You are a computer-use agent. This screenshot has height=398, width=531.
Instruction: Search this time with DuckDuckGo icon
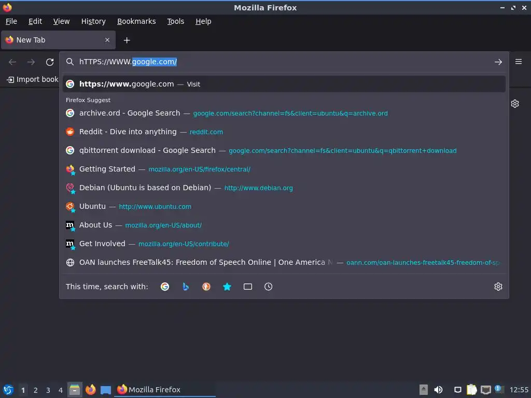(x=206, y=287)
